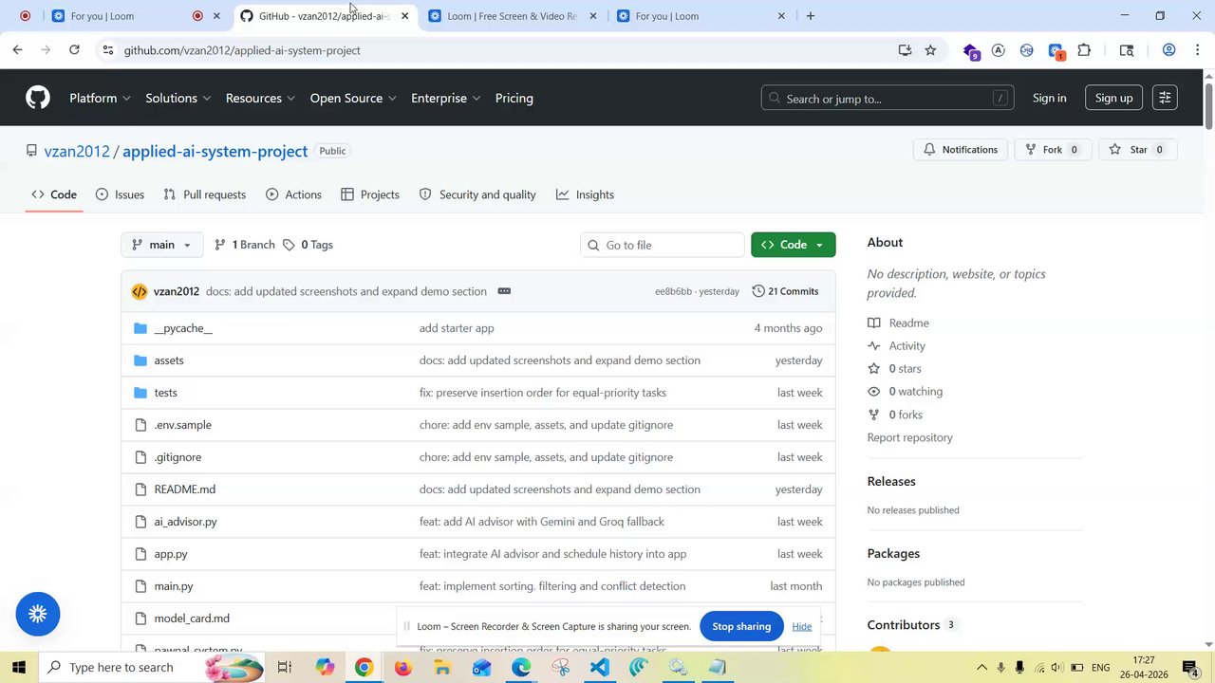1215x683 pixels.
Task: Expand the Platform menu
Action: pos(100,98)
